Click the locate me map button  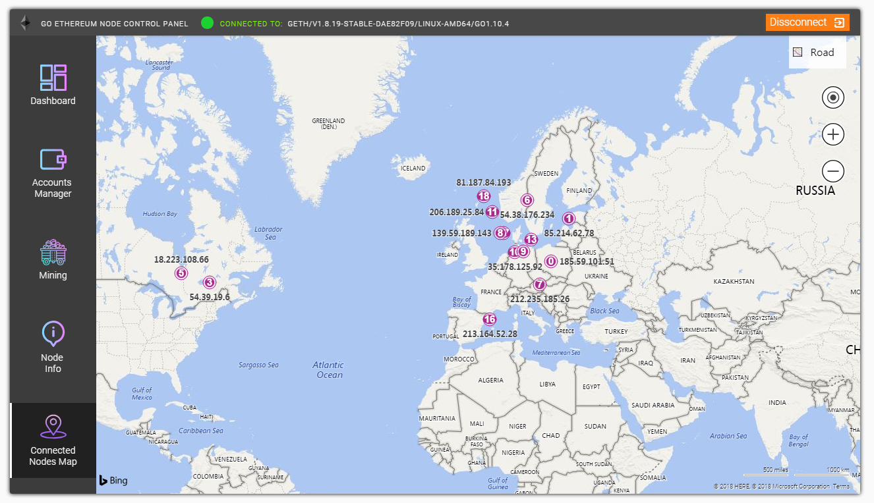tap(833, 98)
